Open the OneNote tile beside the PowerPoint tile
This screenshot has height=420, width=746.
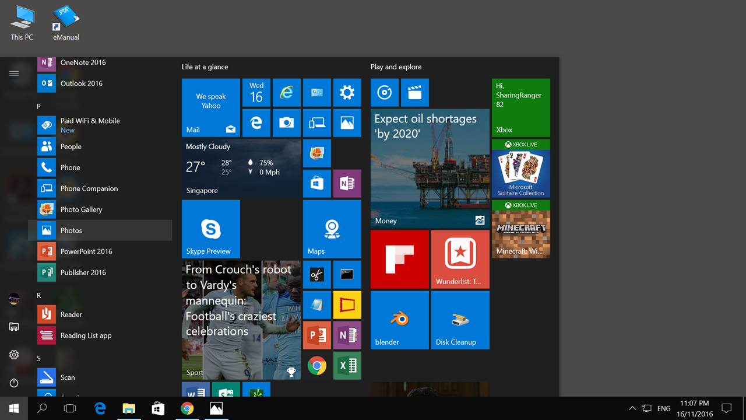click(347, 335)
